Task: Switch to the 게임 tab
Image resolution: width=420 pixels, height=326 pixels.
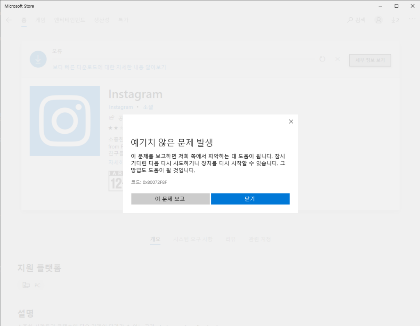Action: [40, 20]
